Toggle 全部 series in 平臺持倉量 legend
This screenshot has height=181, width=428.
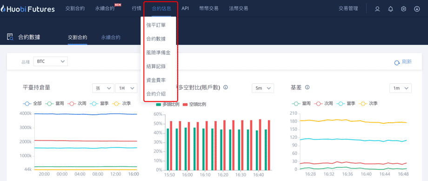[x=32, y=104]
